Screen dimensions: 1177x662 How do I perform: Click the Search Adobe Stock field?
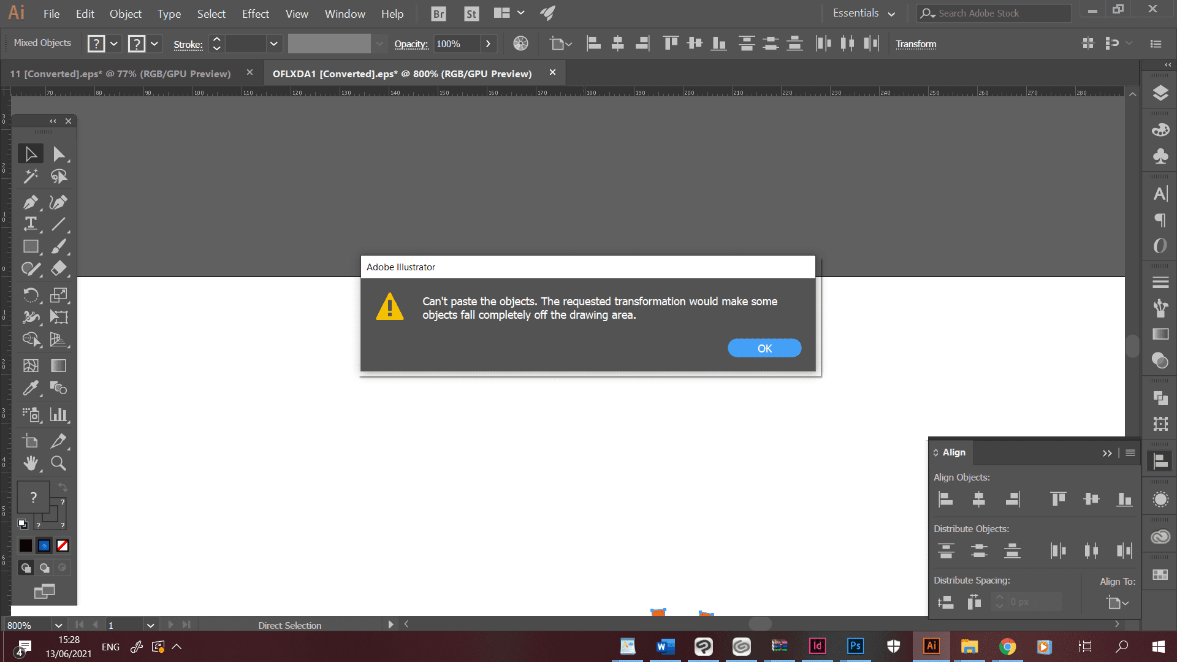click(x=993, y=13)
